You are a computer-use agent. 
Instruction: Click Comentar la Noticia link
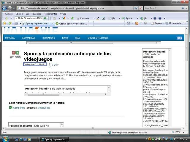(x=52, y=103)
